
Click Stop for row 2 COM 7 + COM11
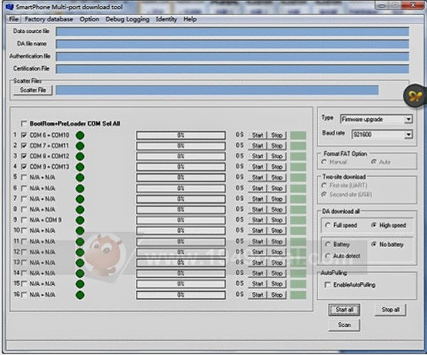(x=277, y=146)
